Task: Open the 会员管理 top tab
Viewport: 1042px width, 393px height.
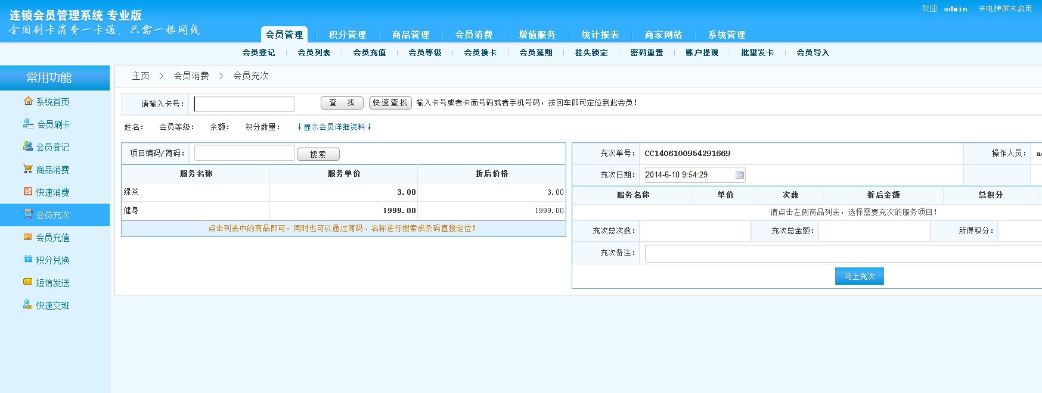Action: coord(284,35)
